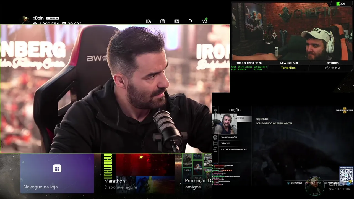Screen dimensions: 354x199
Task: Click the Opções menu heading
Action: point(235,110)
